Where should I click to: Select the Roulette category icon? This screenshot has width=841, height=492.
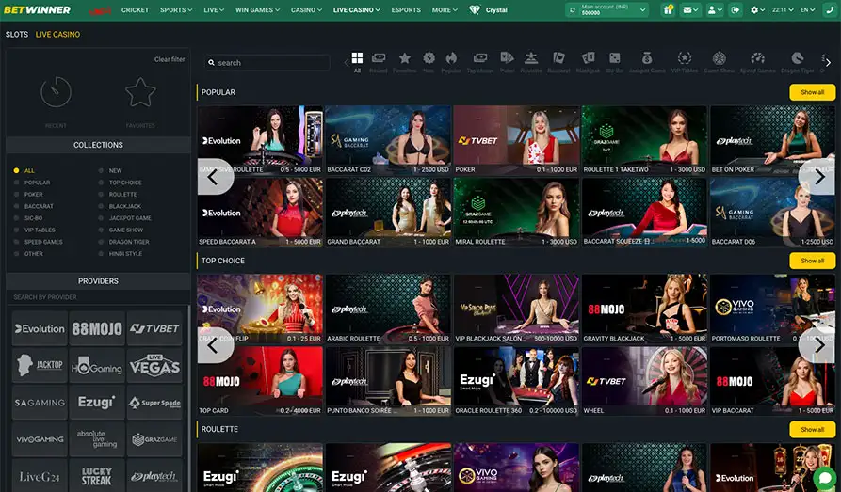point(531,58)
